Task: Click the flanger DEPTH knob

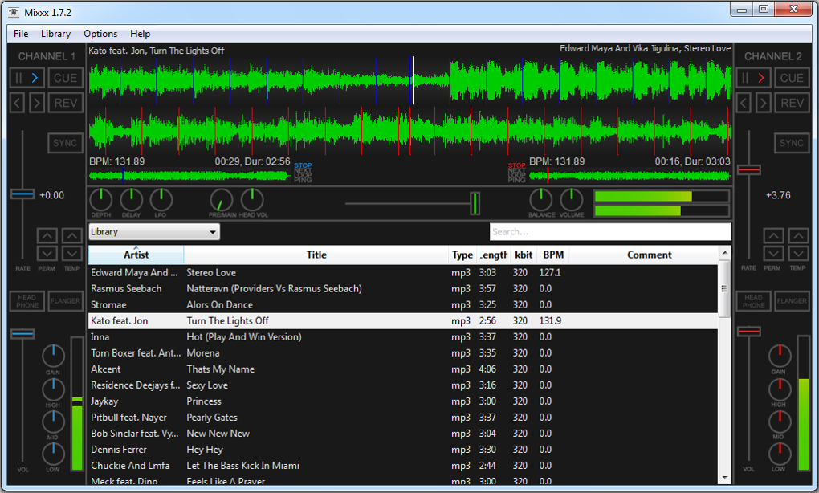Action: (x=101, y=200)
